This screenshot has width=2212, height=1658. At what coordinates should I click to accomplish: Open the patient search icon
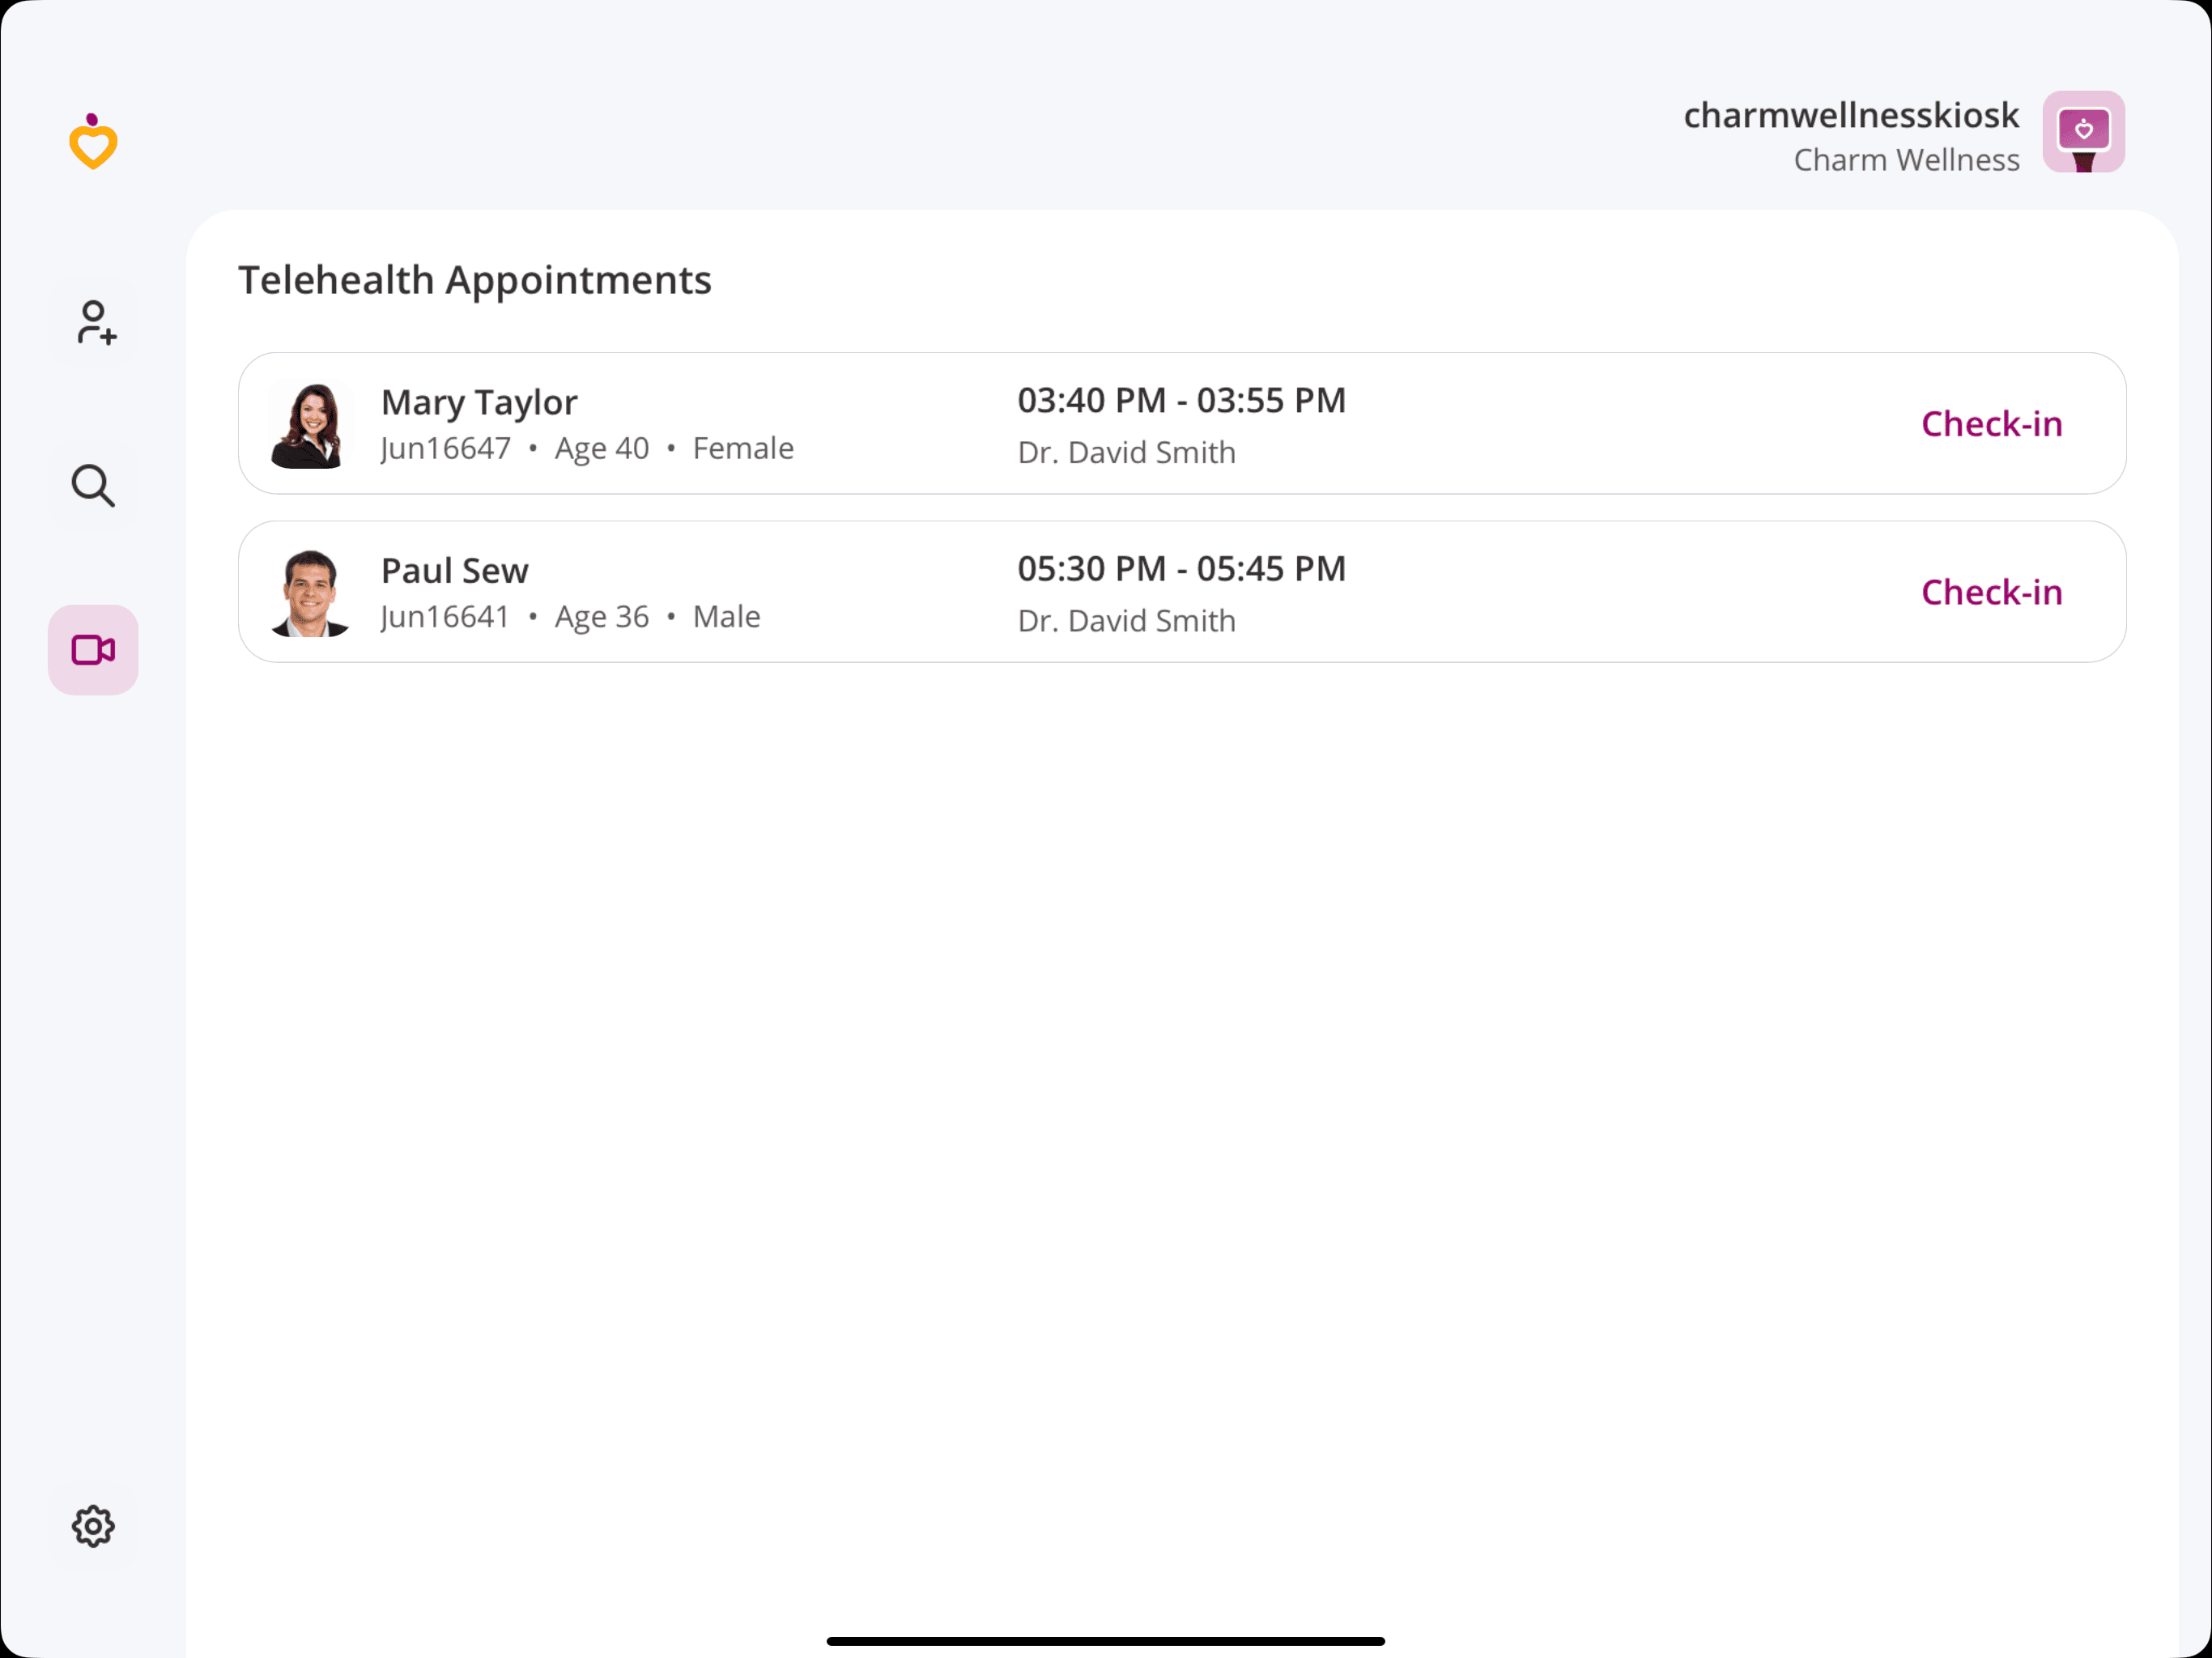coord(93,486)
